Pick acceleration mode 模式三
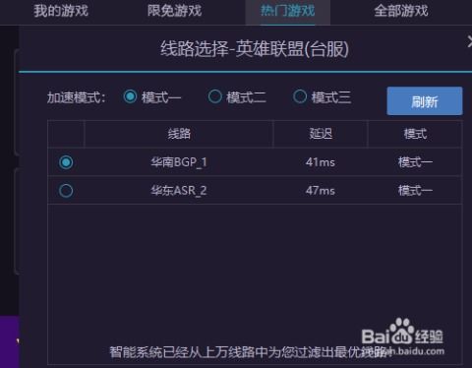The width and height of the screenshot is (472, 368). click(x=300, y=96)
